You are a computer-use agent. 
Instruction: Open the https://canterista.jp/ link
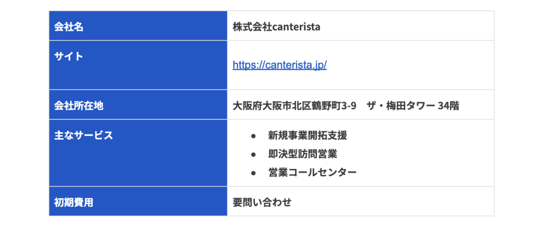279,65
